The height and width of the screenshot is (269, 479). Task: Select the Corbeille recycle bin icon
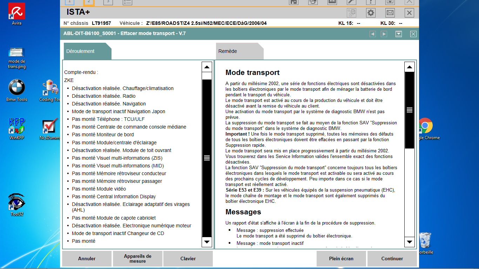(x=425, y=243)
